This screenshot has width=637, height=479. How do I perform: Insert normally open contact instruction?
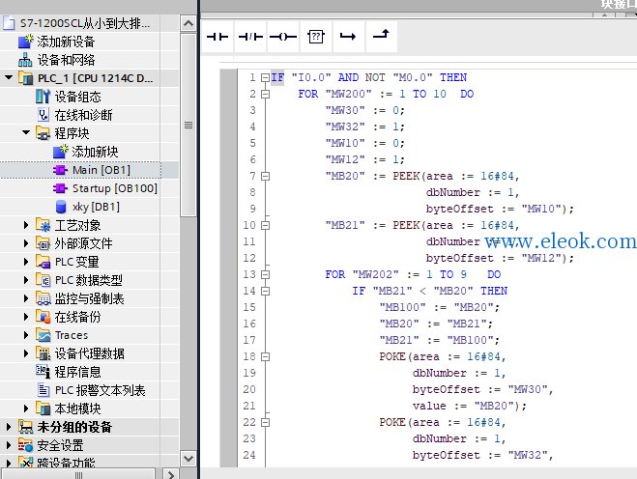pyautogui.click(x=217, y=37)
